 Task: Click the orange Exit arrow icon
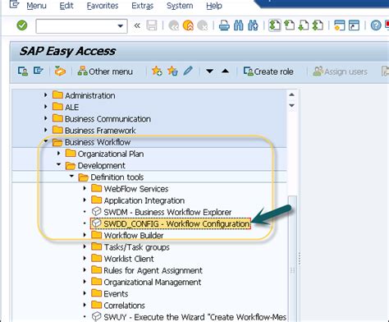[188, 25]
